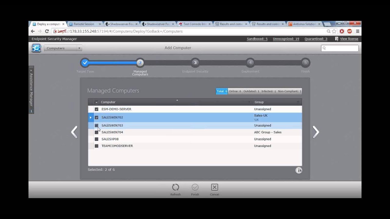Click the browser back arrow

tap(33, 31)
